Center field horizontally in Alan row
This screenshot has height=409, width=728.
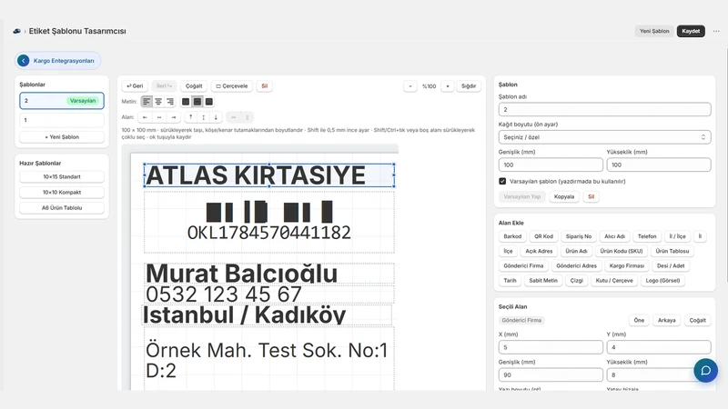(x=159, y=117)
